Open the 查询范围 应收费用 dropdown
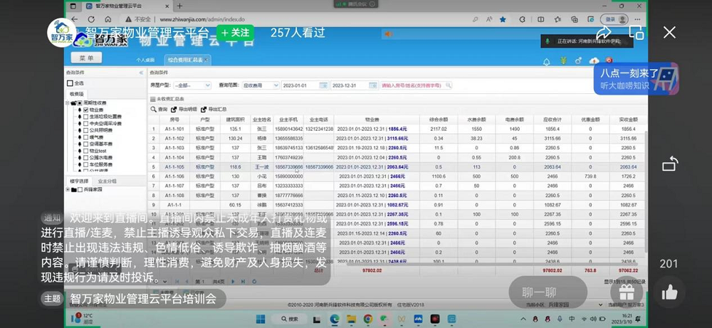The width and height of the screenshot is (712, 328). (260, 85)
